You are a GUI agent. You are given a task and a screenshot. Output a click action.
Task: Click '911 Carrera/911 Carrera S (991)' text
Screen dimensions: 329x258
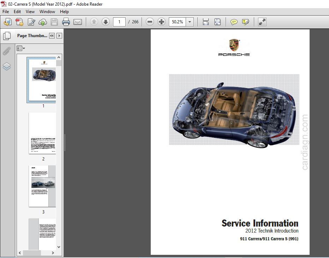click(x=269, y=239)
